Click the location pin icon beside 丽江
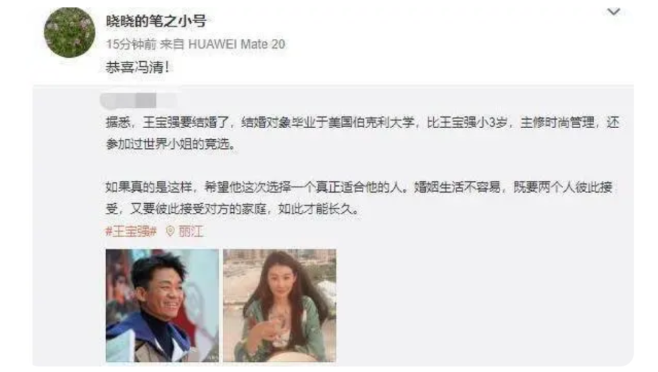Viewport: 658px width, 372px height. click(170, 231)
